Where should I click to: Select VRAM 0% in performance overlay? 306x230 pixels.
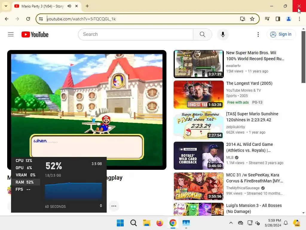[25, 175]
